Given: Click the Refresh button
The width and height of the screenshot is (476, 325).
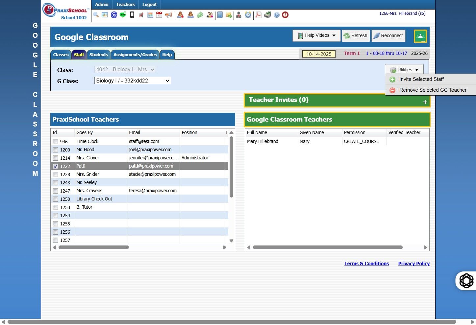Looking at the screenshot, I should coord(356,35).
